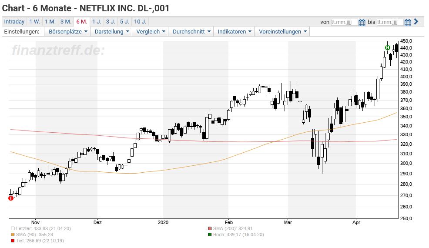Click the green Hoch legend swatch
This screenshot has height=248, width=429.
210,235
